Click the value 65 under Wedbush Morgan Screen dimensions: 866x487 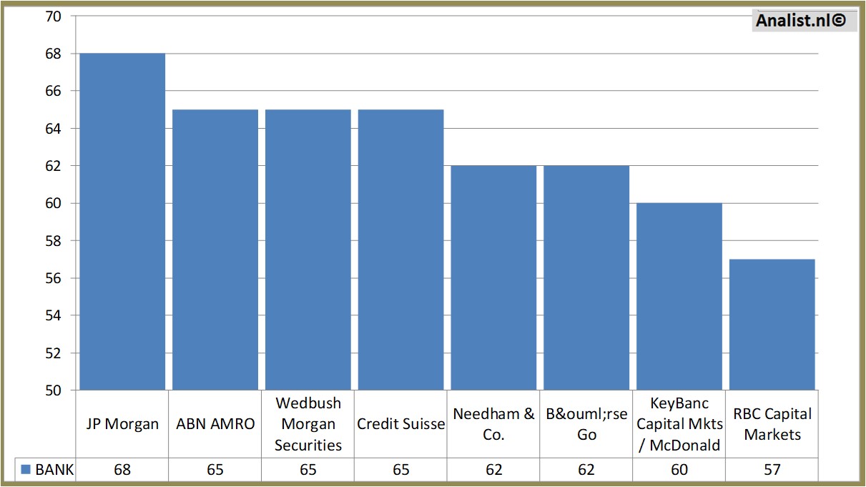pyautogui.click(x=308, y=470)
